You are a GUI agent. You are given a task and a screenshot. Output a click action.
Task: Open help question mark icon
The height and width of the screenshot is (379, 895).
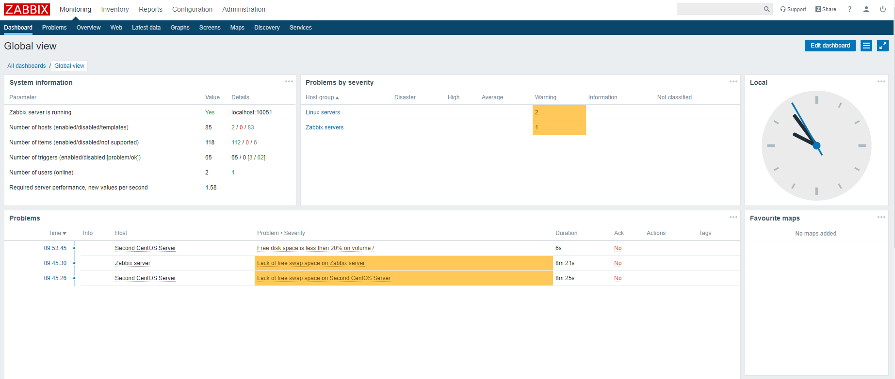pyautogui.click(x=849, y=9)
